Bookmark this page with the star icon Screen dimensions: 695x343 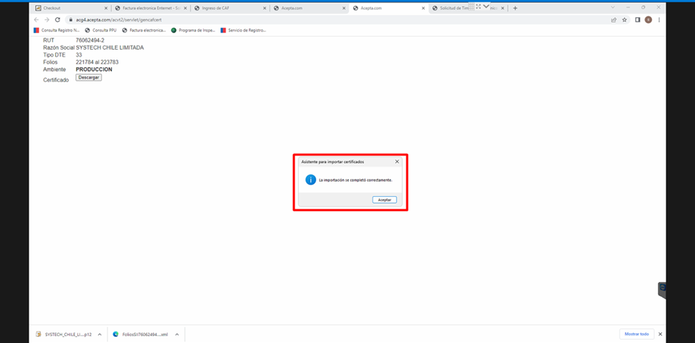[625, 20]
